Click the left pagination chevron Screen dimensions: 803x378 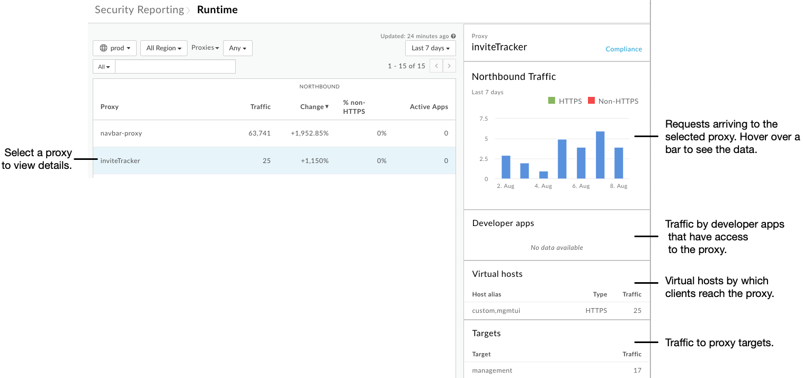[436, 65]
